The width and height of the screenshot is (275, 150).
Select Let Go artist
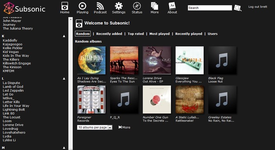pyautogui.click(x=8, y=95)
